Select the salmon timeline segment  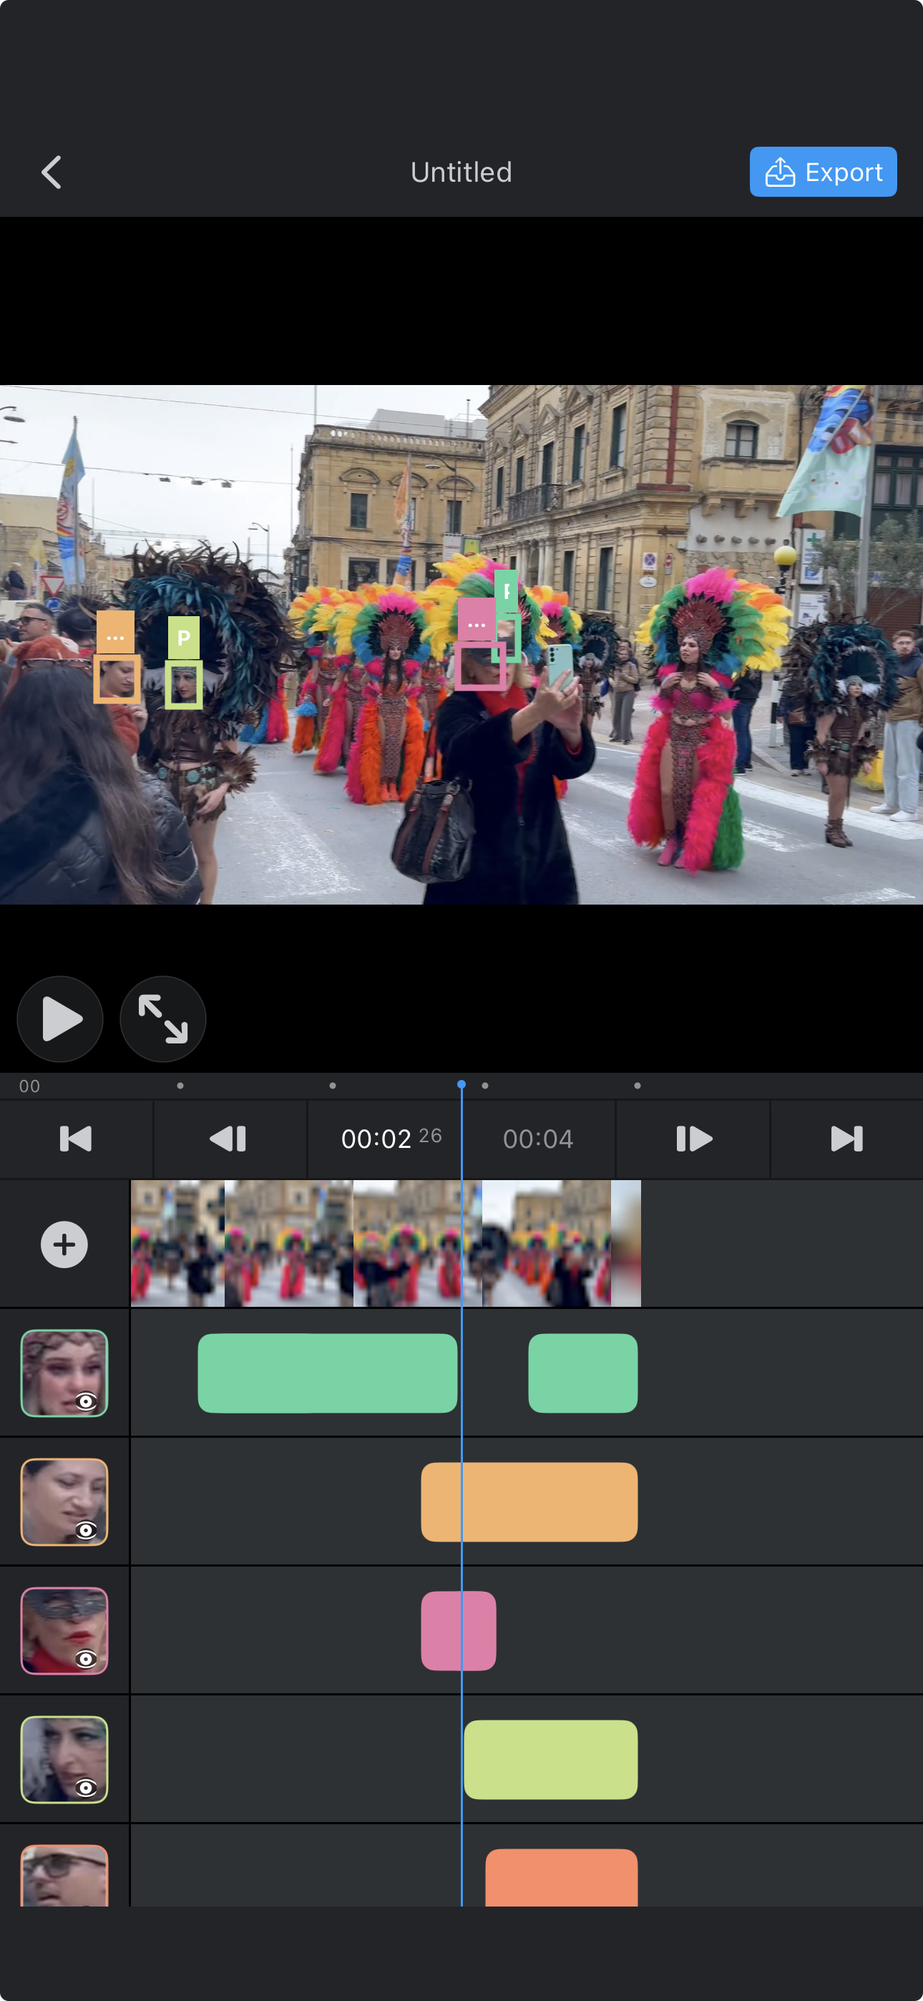(562, 1877)
